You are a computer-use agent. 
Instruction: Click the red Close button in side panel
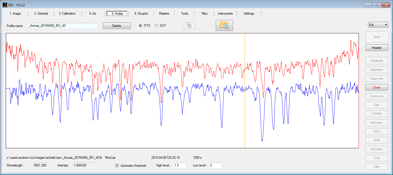[x=376, y=87]
